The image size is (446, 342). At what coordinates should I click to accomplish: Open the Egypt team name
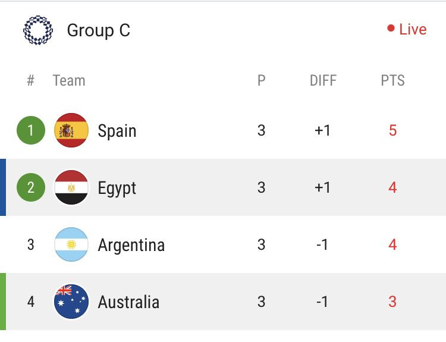[117, 189]
